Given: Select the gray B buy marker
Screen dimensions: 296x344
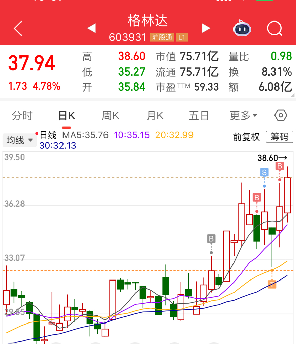Looking at the screenshot, I should pos(211,239).
